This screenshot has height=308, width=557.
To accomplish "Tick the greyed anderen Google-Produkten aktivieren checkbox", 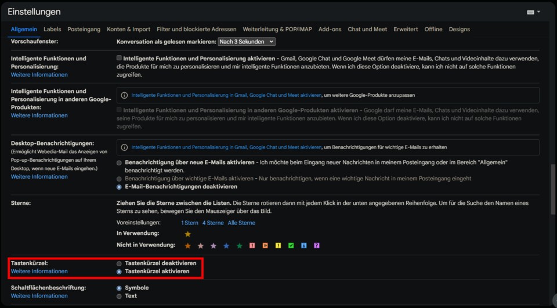I will pos(119,110).
